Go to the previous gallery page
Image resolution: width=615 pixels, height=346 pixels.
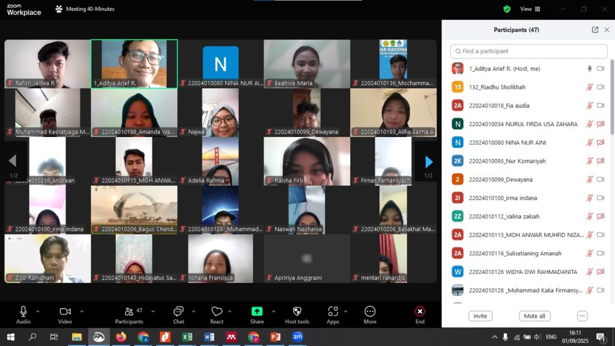pyautogui.click(x=13, y=160)
